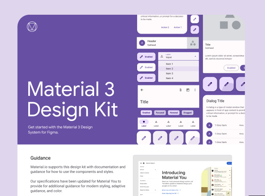Viewport: 265px width, 196px height.
Task: Click the Action 1 dialog button
Action: (178, 27)
